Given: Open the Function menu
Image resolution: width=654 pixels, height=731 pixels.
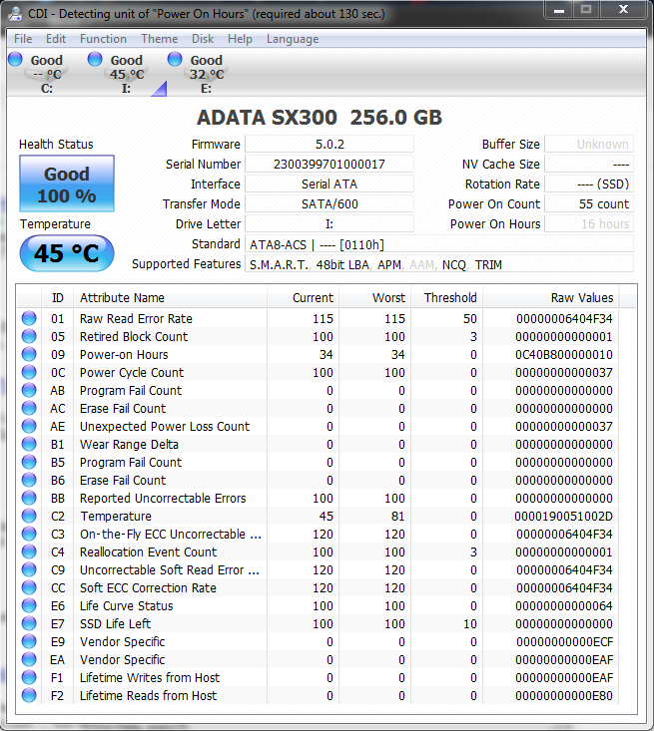Looking at the screenshot, I should click(x=103, y=39).
